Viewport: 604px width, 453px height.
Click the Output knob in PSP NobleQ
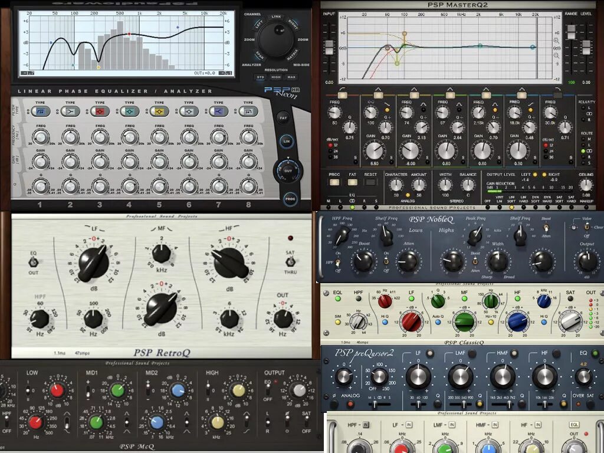[x=588, y=261]
